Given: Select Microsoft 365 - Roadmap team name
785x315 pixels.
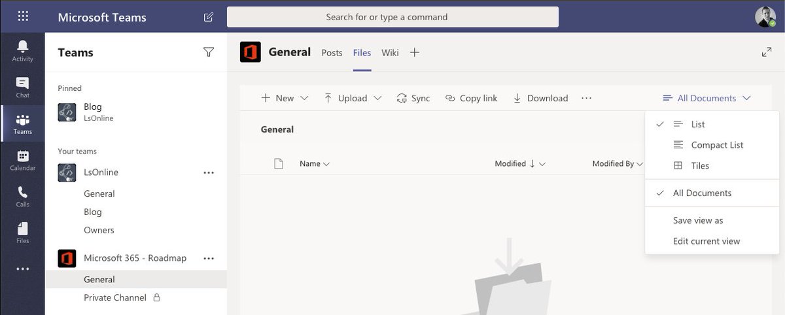Looking at the screenshot, I should click(x=135, y=258).
